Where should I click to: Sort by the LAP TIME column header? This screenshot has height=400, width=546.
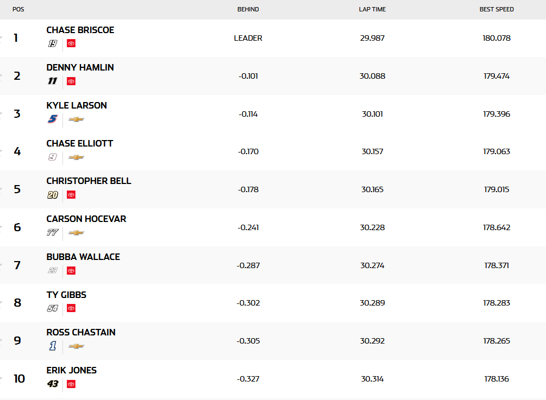click(x=372, y=9)
